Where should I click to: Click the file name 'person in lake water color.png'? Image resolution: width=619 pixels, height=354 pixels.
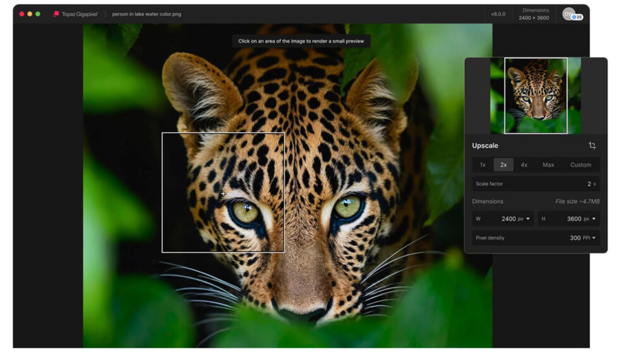tap(147, 14)
